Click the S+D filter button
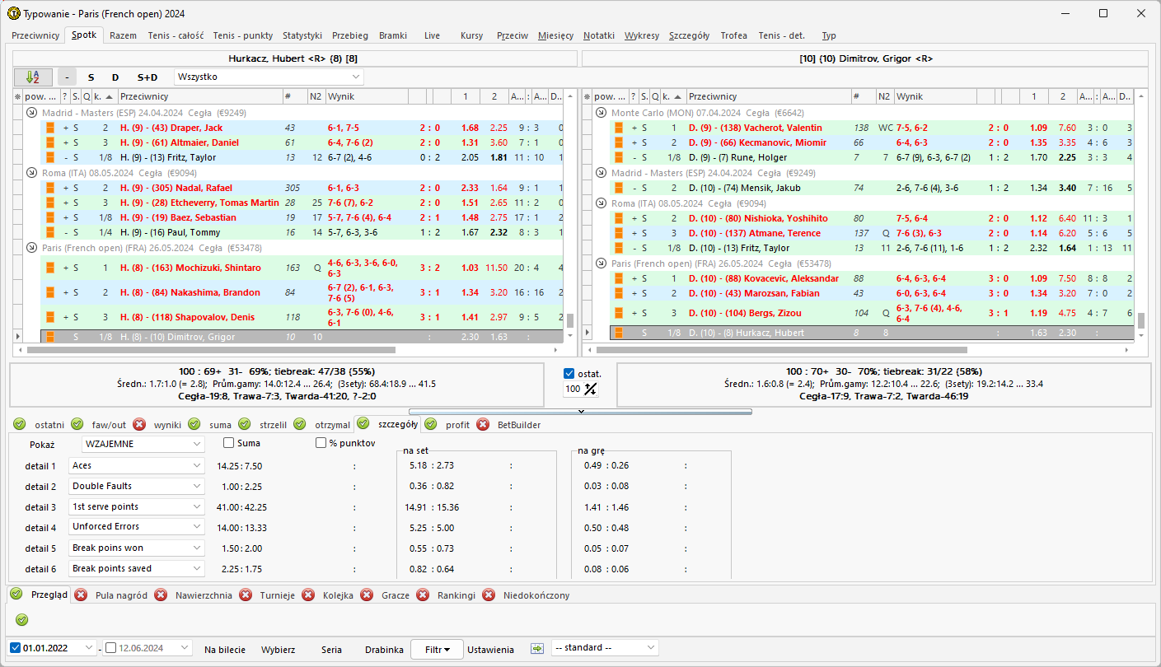This screenshot has width=1161, height=667. [x=147, y=77]
